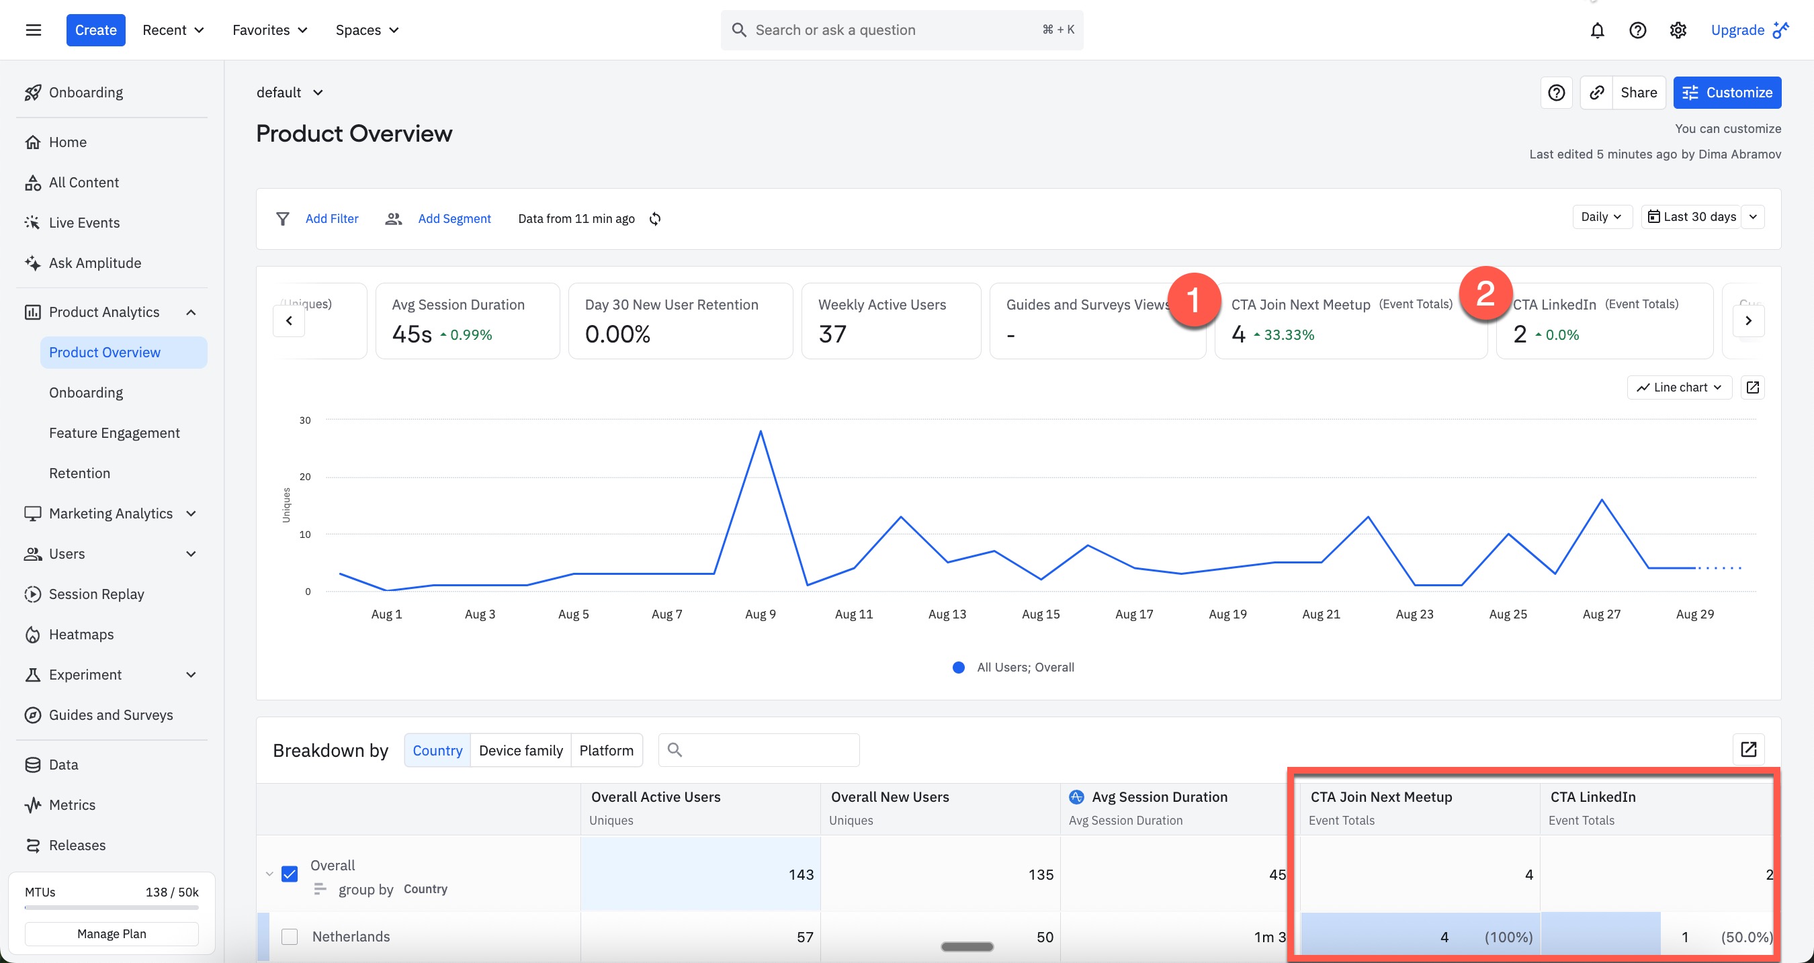Select Device family breakdown
This screenshot has height=963, width=1814.
coord(521,750)
